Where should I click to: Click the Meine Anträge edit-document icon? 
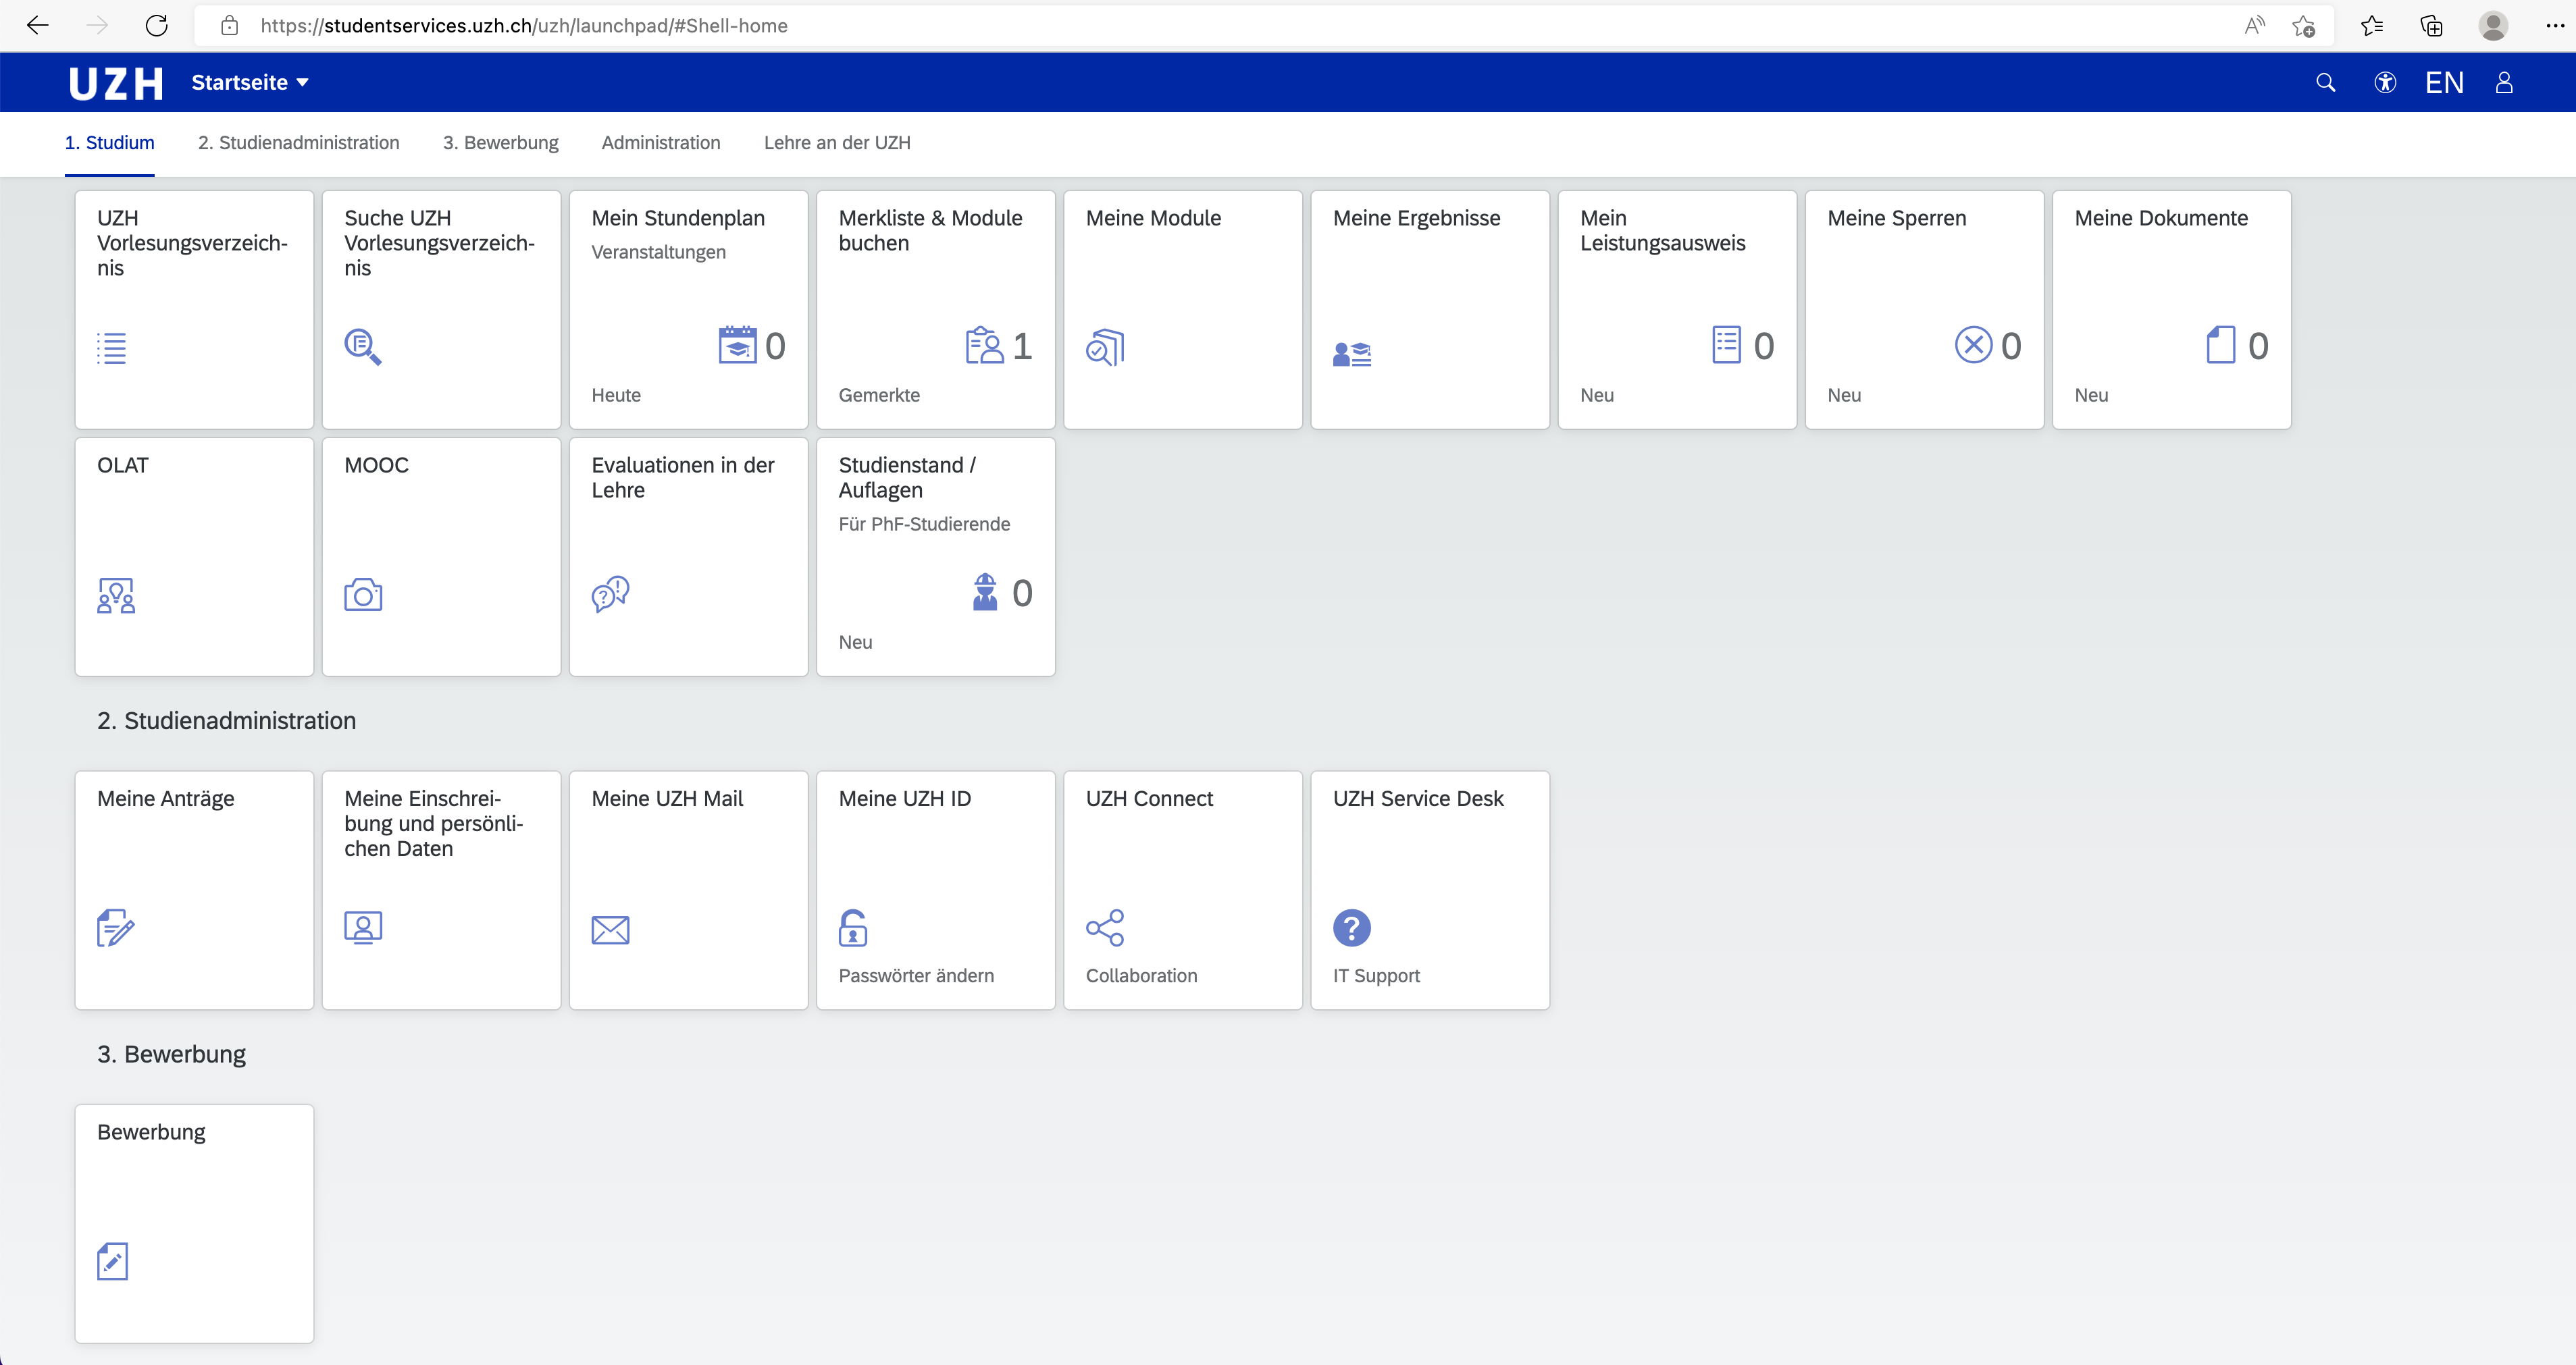pos(116,928)
